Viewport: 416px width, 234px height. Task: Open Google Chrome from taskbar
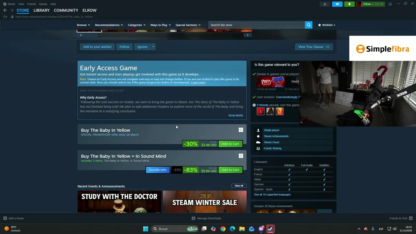click(x=223, y=229)
